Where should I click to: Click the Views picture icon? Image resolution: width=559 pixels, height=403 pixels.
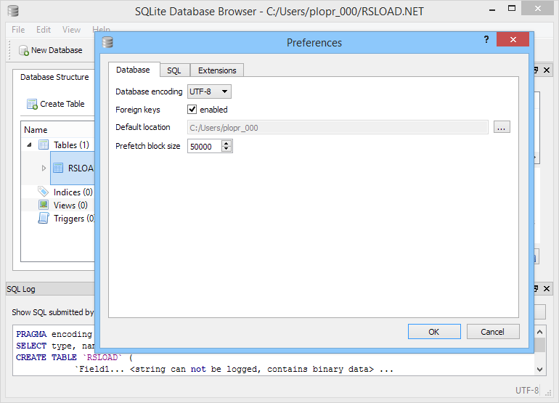click(44, 205)
